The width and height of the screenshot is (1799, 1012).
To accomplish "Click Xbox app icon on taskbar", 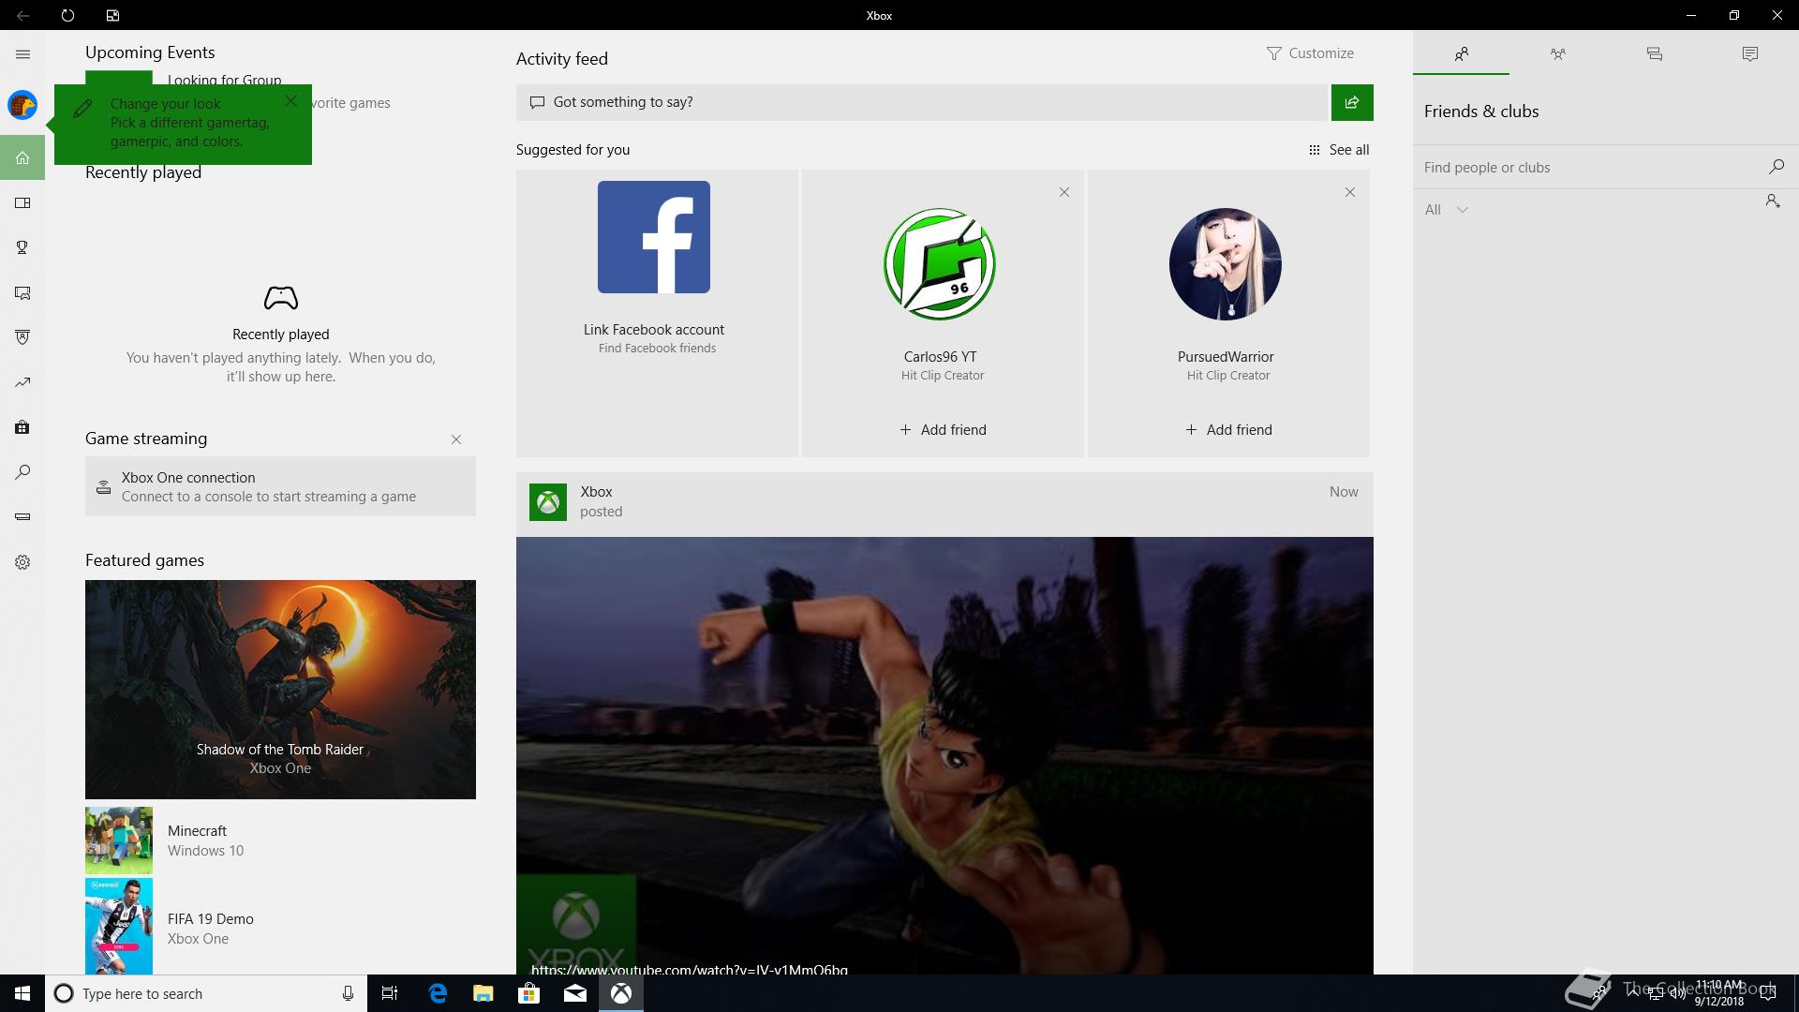I will 621,993.
